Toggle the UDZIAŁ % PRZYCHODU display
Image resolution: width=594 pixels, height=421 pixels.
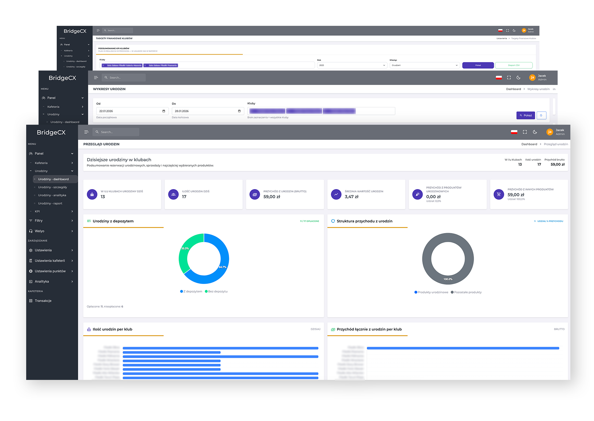pyautogui.click(x=548, y=221)
